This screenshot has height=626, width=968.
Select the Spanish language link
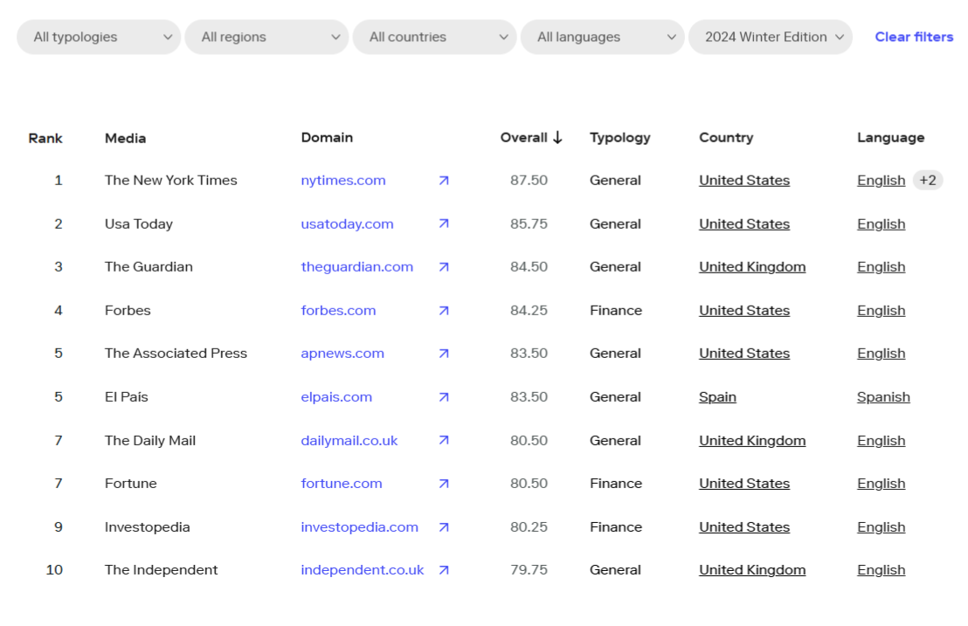click(883, 397)
